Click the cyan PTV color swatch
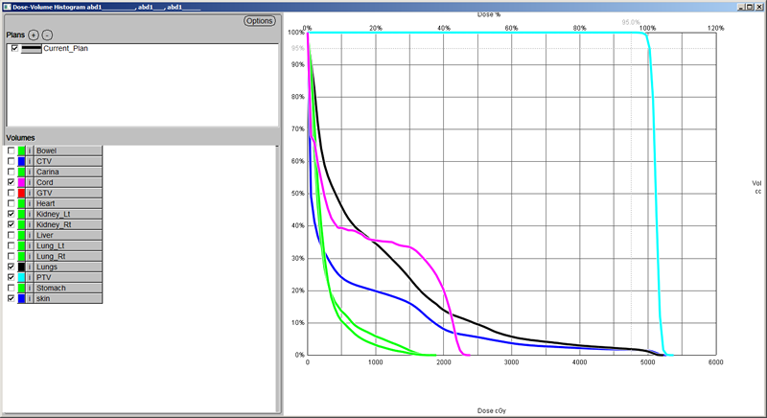Screen dimensions: 767x418 [x=21, y=277]
